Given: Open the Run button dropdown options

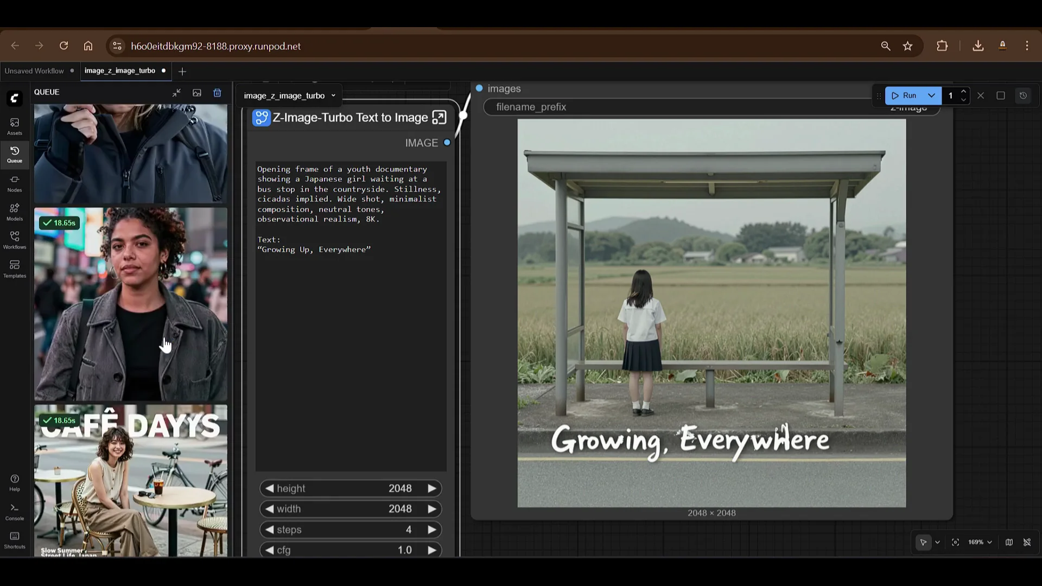Looking at the screenshot, I should (932, 95).
